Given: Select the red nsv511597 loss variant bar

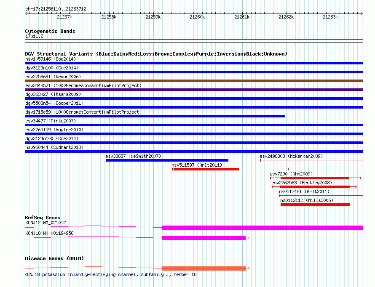Looking at the screenshot, I should 206,169.
